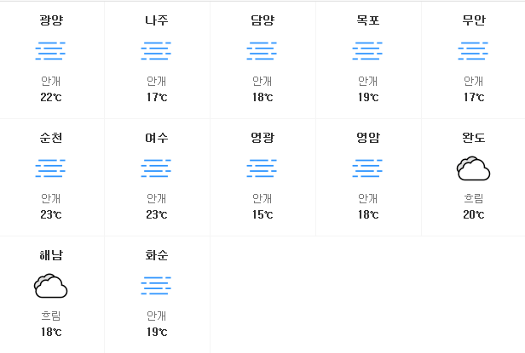Select the fog icon under 여수
This screenshot has height=353, width=525.
(x=156, y=168)
